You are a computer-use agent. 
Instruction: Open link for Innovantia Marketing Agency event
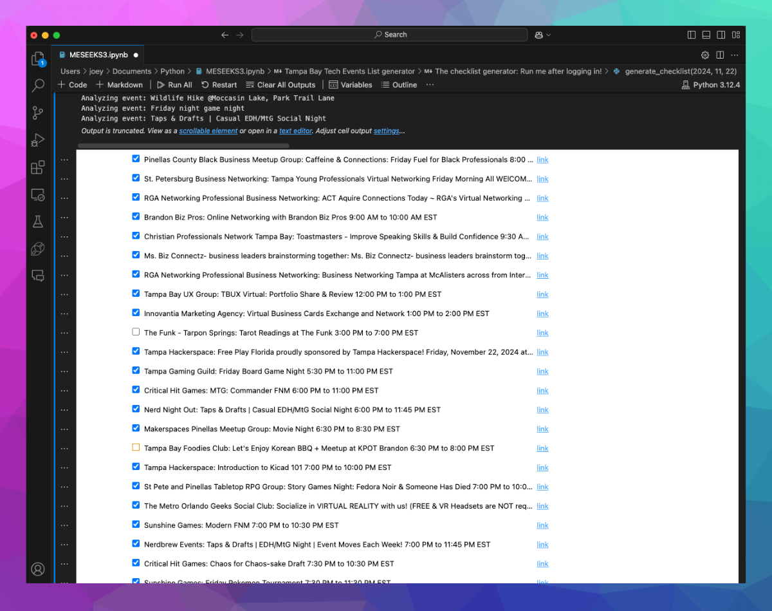(x=542, y=314)
